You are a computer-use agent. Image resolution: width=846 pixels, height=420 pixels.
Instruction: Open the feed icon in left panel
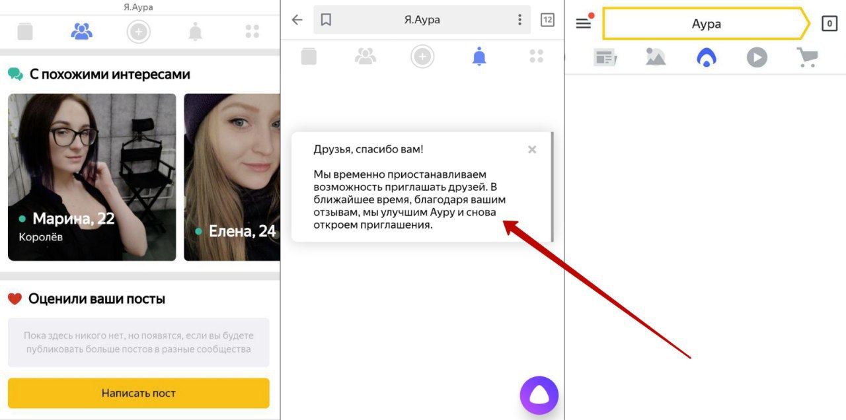click(x=25, y=31)
